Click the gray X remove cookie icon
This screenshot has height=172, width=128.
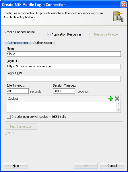(x=117, y=99)
